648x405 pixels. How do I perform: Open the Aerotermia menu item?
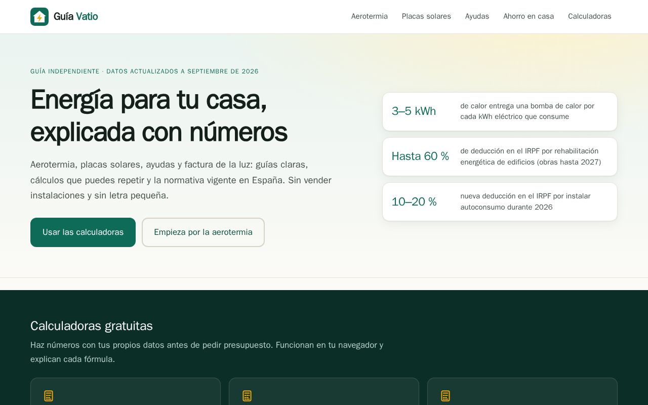[x=370, y=16]
